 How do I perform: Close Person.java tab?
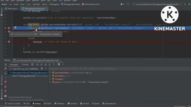pos(19,9)
